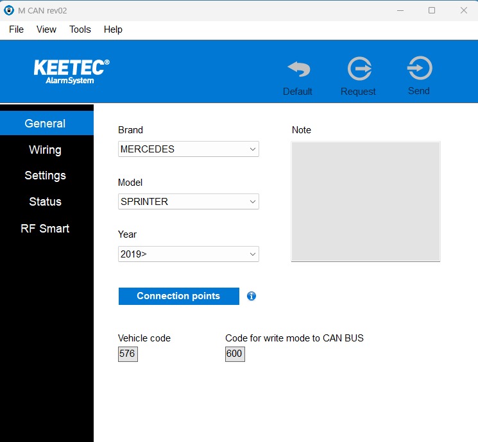Image resolution: width=478 pixels, height=442 pixels.
Task: Switch to the Wiring tab
Action: coord(46,150)
